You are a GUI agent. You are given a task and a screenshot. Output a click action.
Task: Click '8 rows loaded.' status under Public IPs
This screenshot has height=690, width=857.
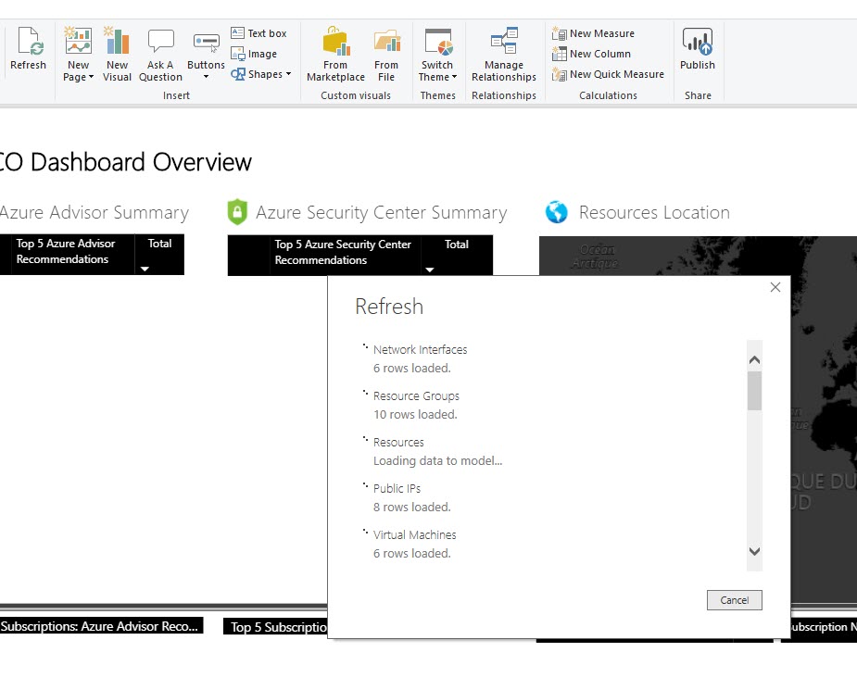coord(411,507)
